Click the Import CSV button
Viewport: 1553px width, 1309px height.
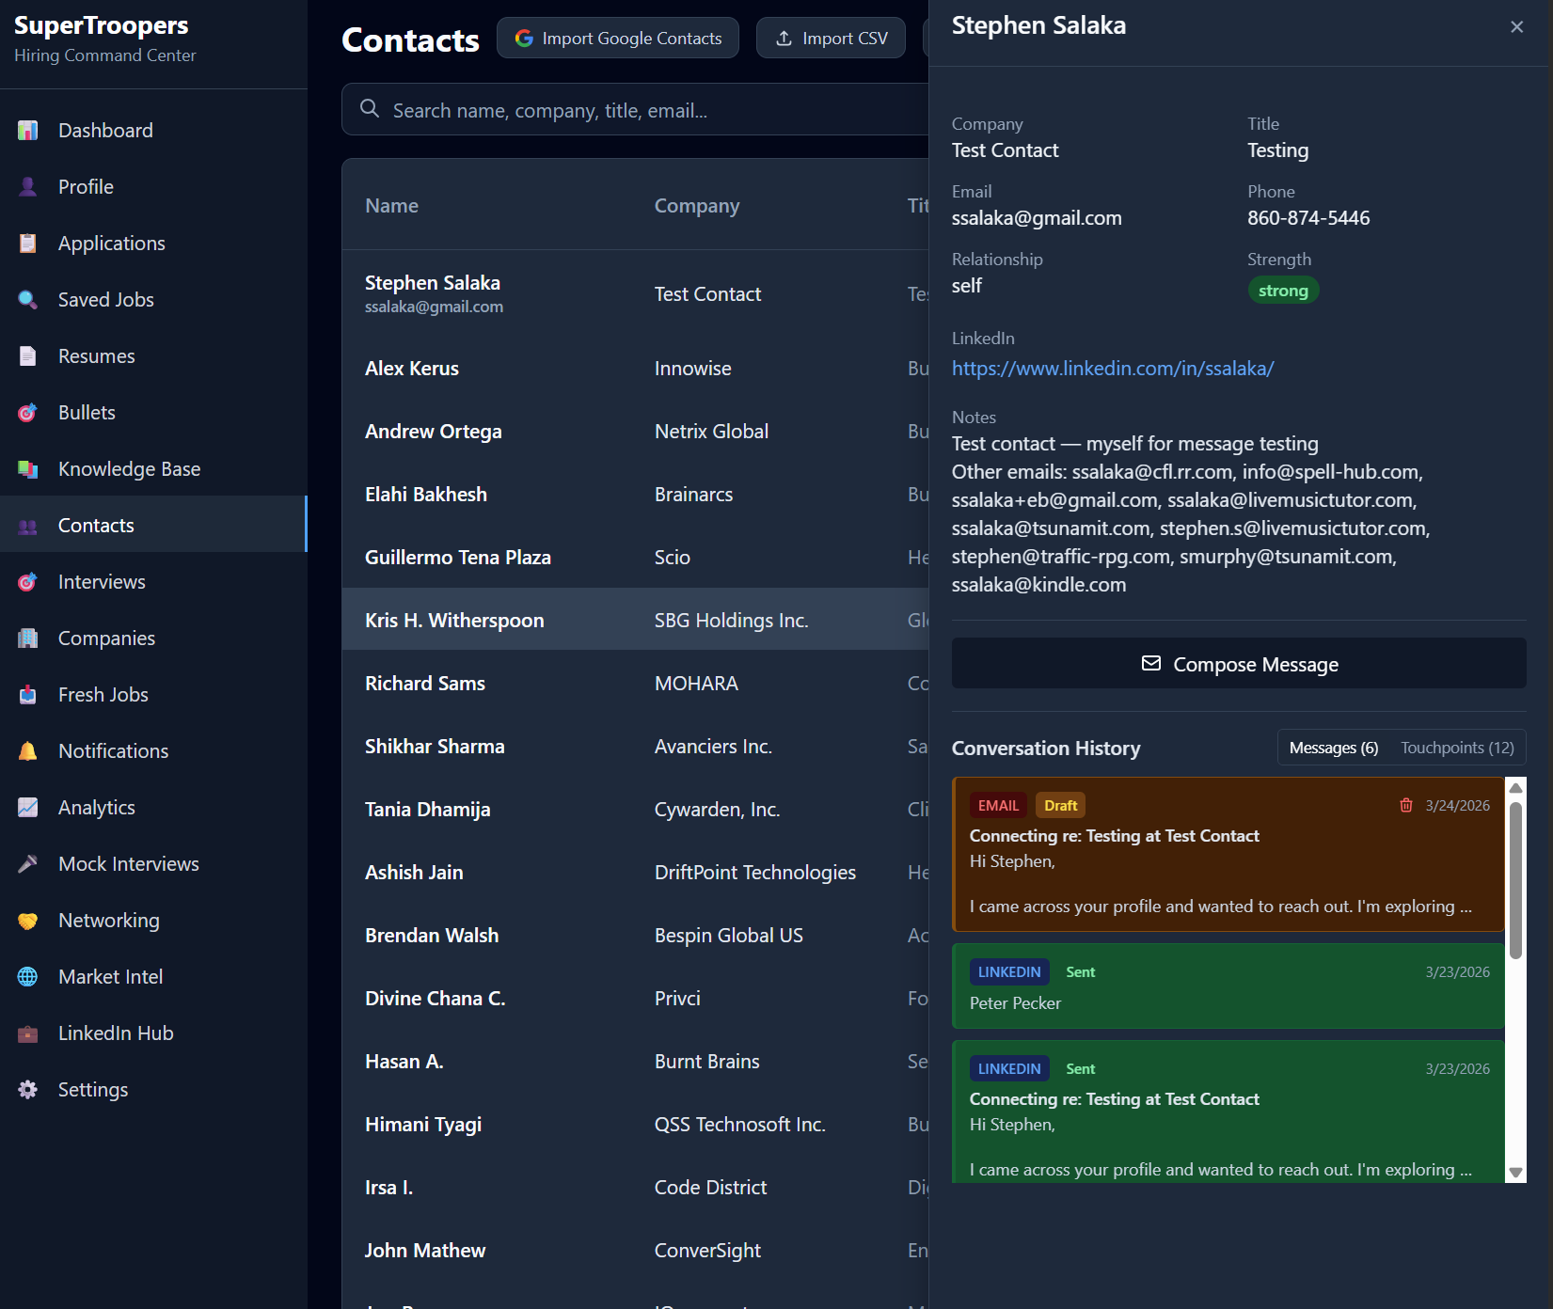830,38
